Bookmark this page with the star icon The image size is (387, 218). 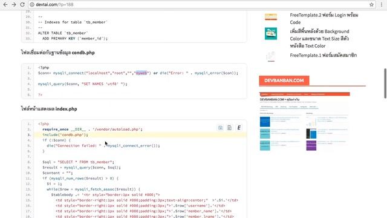[371, 4]
